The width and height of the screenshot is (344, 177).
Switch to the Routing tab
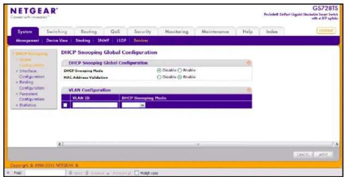point(89,32)
